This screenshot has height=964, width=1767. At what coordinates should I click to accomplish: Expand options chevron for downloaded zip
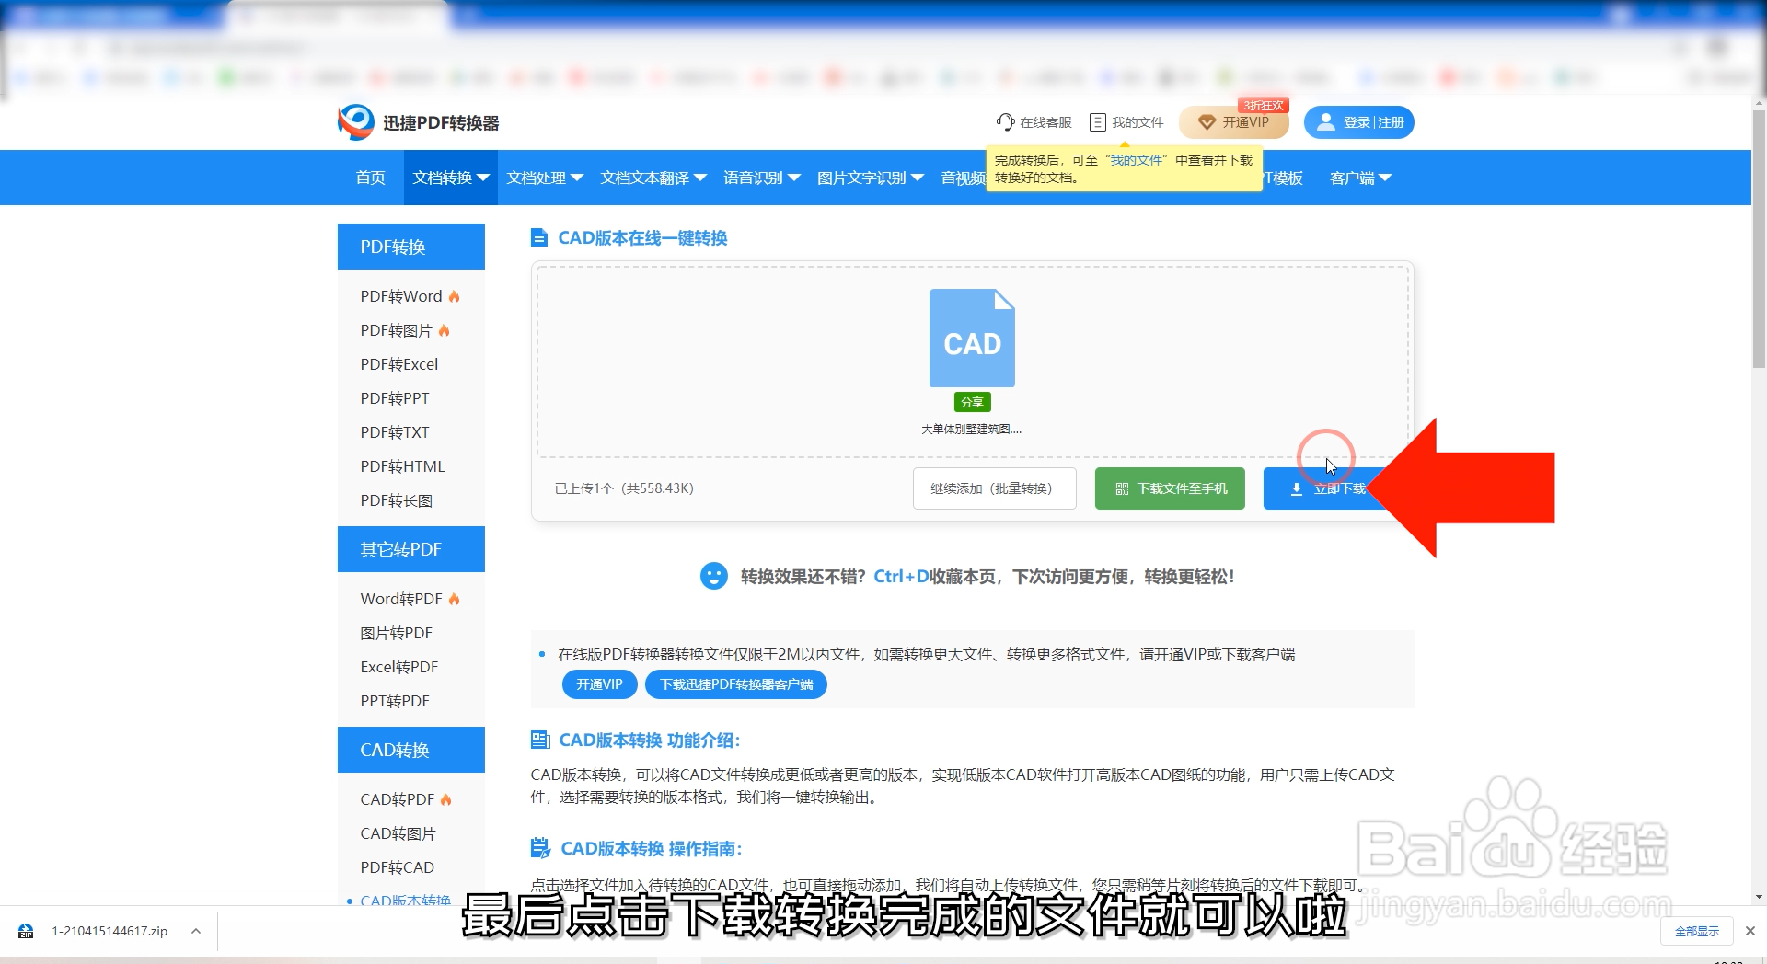coord(196,931)
